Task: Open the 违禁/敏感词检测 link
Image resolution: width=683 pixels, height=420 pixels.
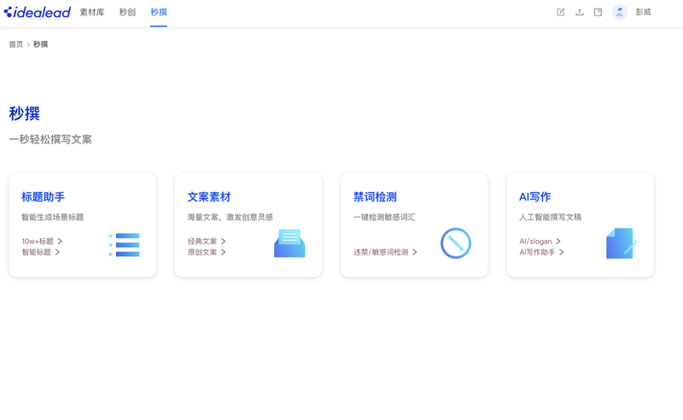Action: point(381,252)
